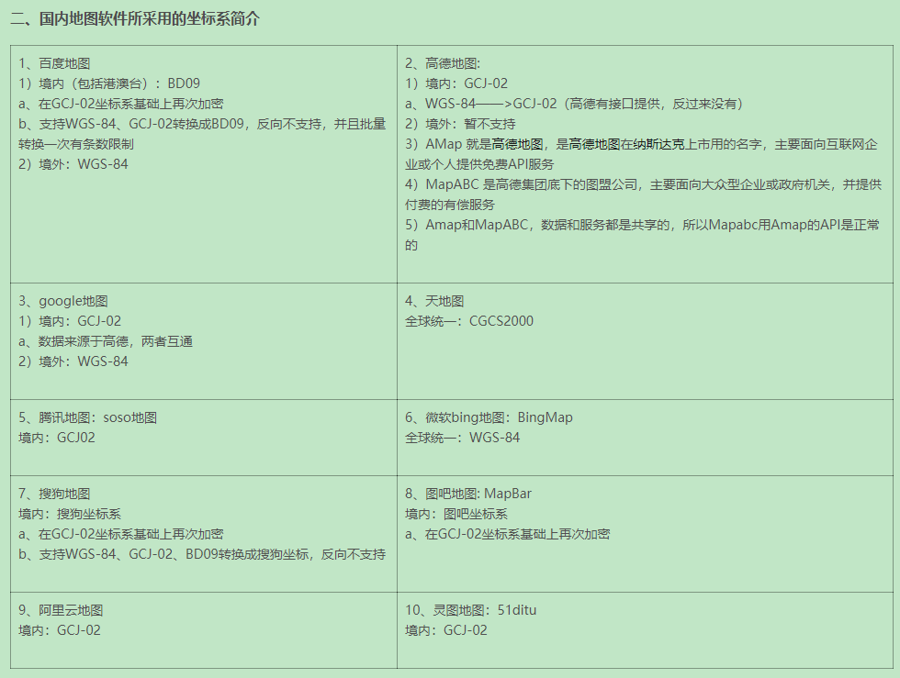900x678 pixels.
Task: Click the '2、高德地图:' cell title
Action: (x=443, y=63)
